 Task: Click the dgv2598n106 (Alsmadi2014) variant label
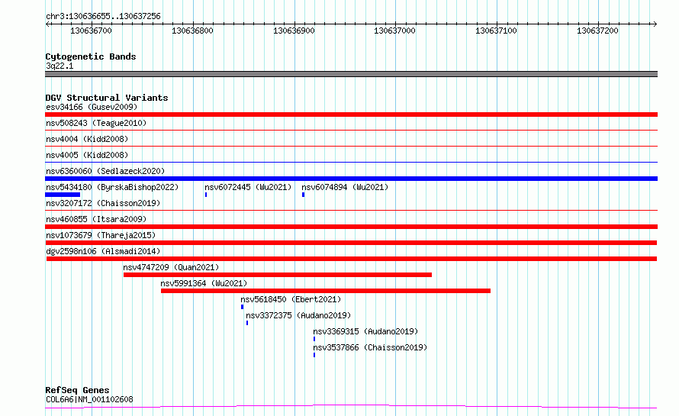click(103, 251)
